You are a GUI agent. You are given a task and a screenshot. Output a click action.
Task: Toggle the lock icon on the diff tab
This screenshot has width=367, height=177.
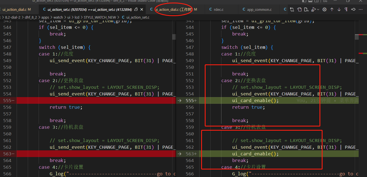pyautogui.click(x=136, y=9)
